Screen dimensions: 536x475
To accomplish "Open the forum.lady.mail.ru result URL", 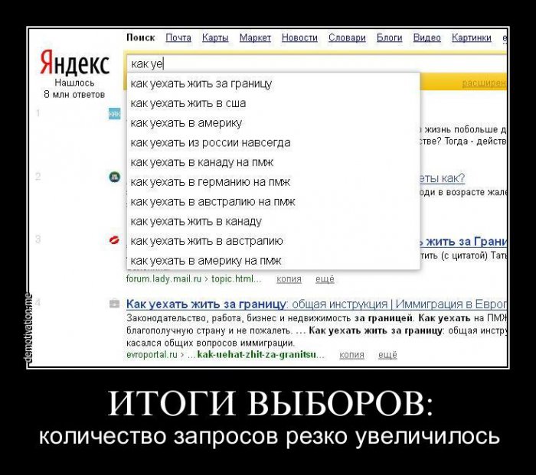I will tap(194, 279).
